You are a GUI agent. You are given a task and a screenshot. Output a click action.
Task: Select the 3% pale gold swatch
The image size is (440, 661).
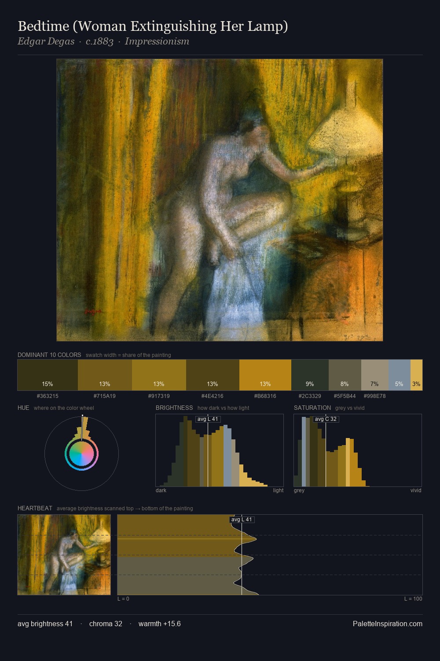416,375
